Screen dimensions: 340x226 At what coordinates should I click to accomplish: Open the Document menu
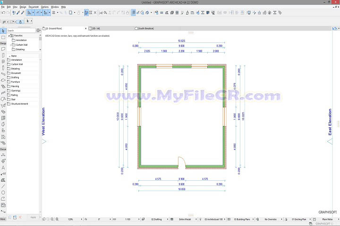coord(34,7)
